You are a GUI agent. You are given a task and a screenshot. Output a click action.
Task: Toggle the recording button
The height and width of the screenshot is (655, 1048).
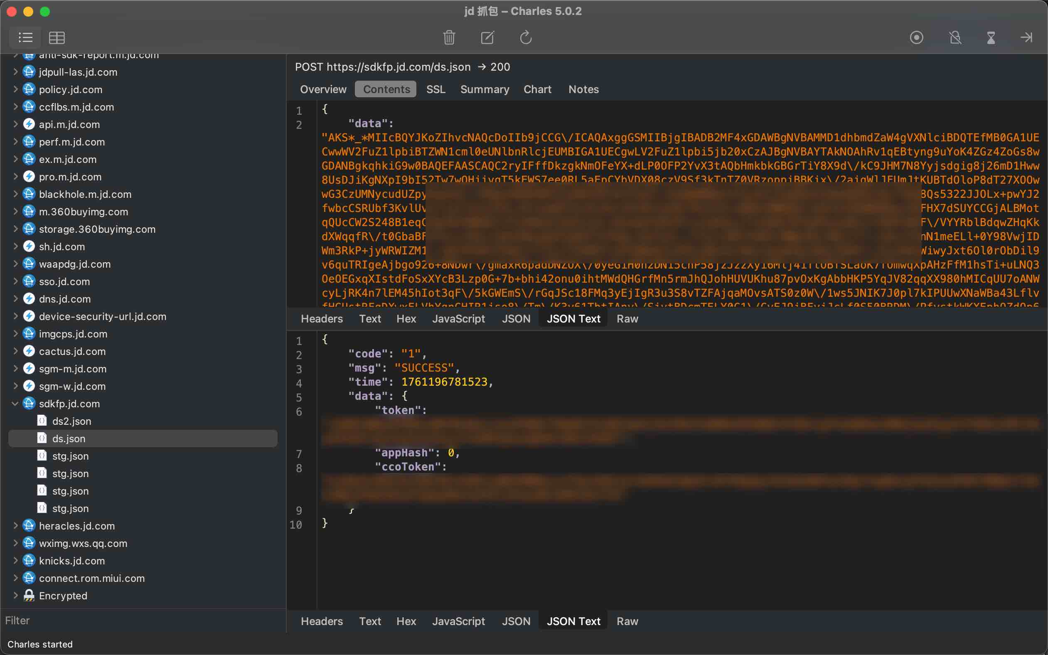point(916,38)
